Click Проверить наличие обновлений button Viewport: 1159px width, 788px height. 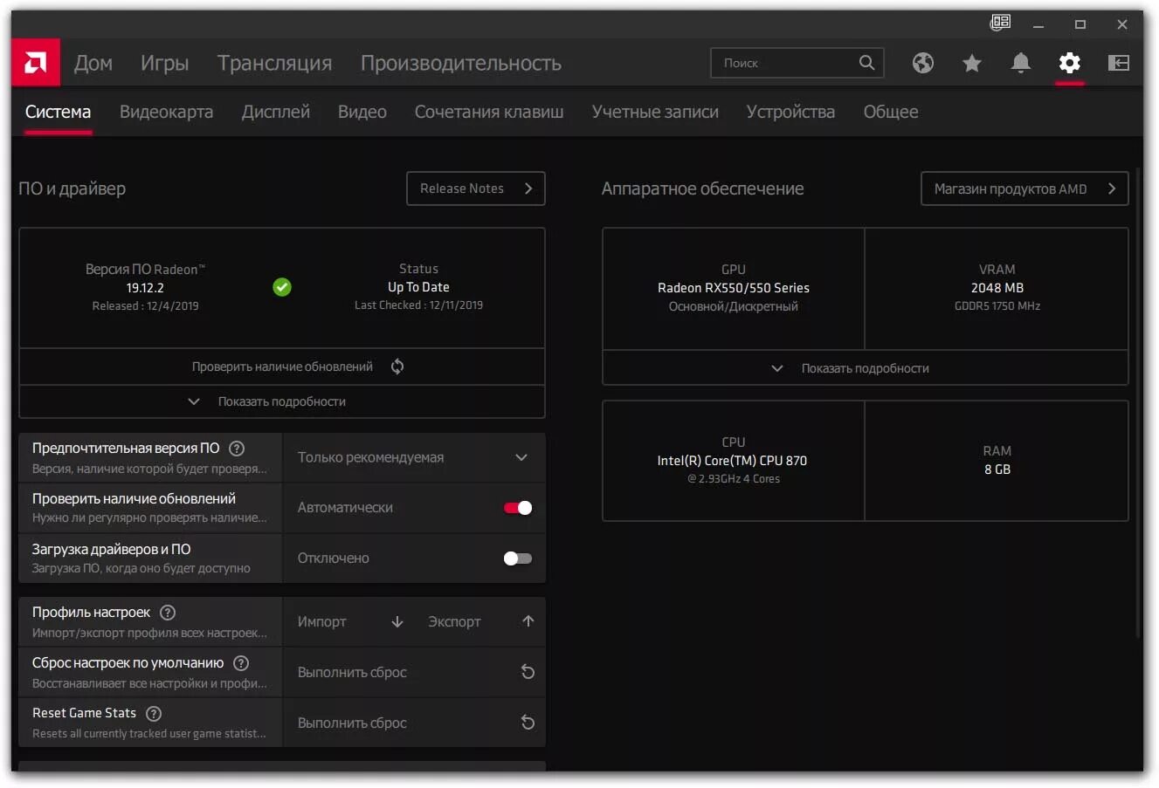coord(282,367)
